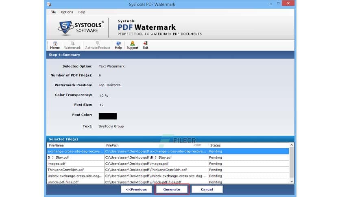The image size is (340, 197).
Task: Minimize the SysTools PDF Watermark window
Action: tap(270, 4)
